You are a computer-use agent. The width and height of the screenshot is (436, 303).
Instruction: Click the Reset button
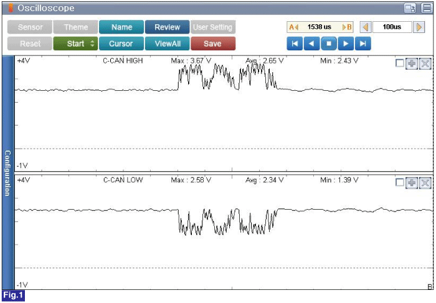pos(30,44)
